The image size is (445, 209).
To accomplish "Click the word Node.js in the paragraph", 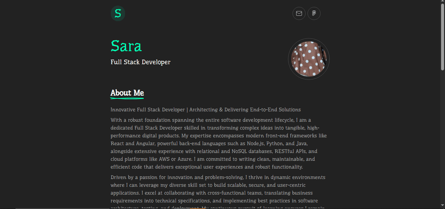I will [256, 144].
